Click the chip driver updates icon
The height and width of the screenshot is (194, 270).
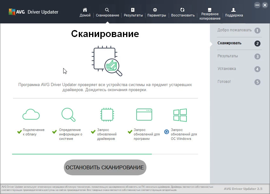(106, 115)
